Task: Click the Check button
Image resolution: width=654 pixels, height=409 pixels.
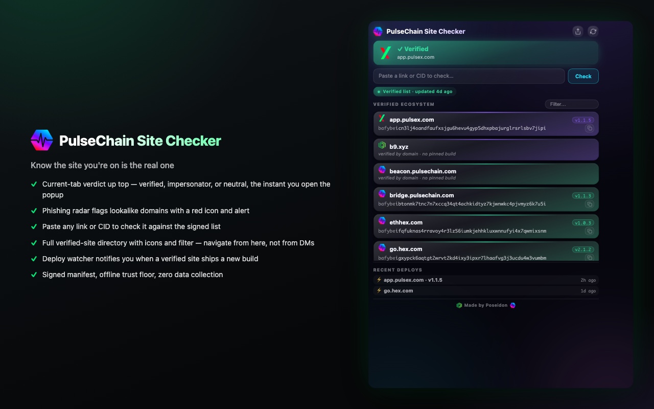Action: [x=583, y=76]
